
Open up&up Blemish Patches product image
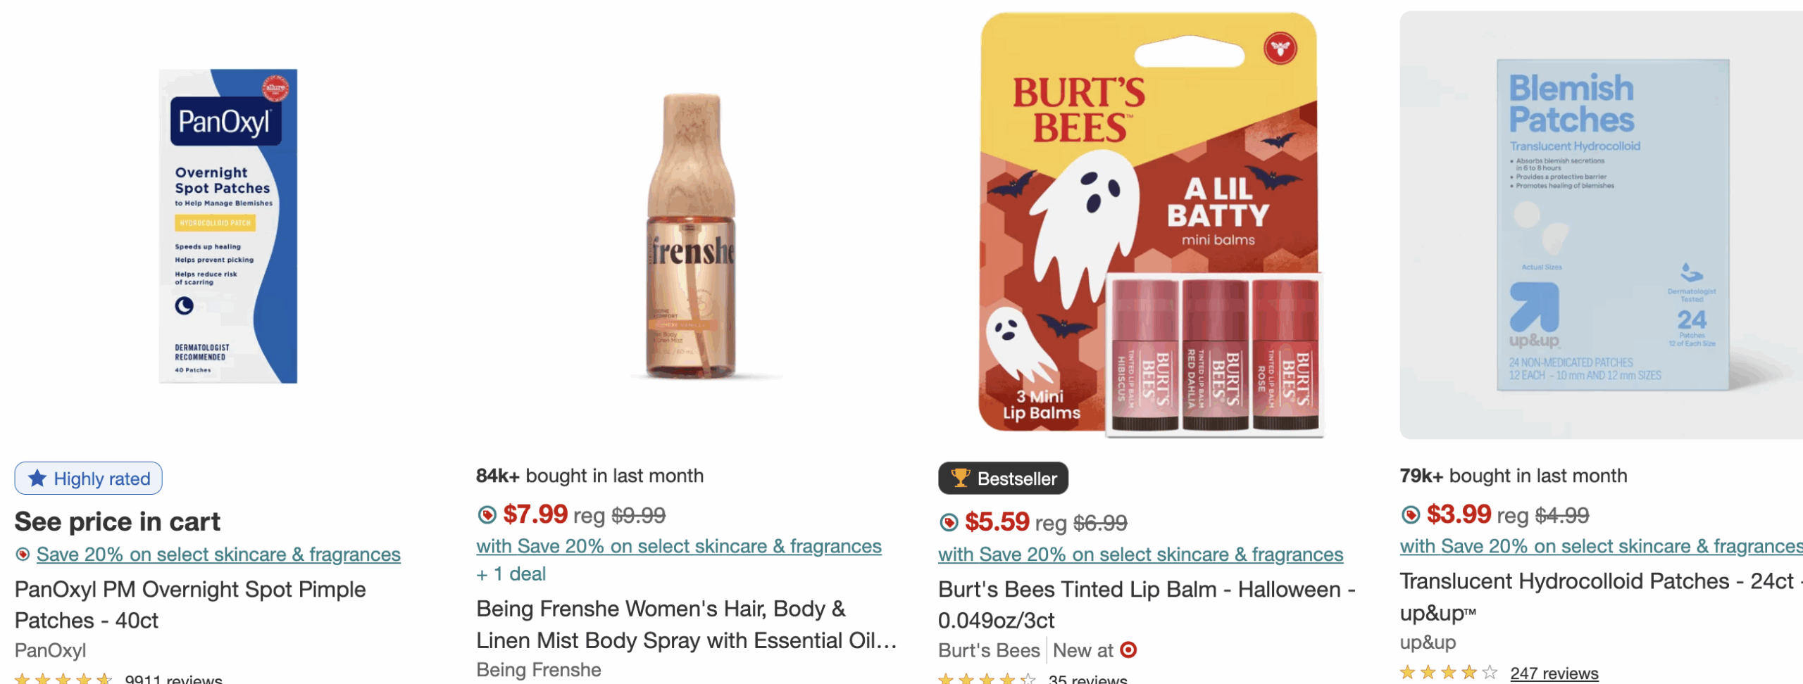(1611, 225)
